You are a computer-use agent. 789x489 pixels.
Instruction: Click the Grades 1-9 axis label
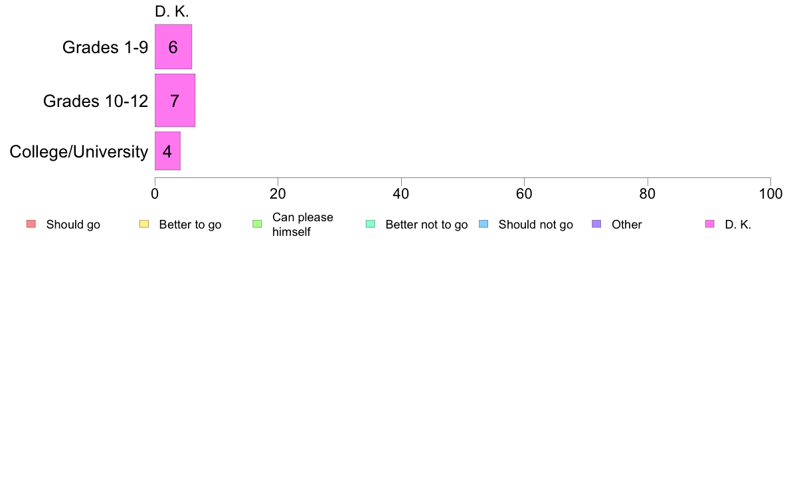[x=105, y=47]
